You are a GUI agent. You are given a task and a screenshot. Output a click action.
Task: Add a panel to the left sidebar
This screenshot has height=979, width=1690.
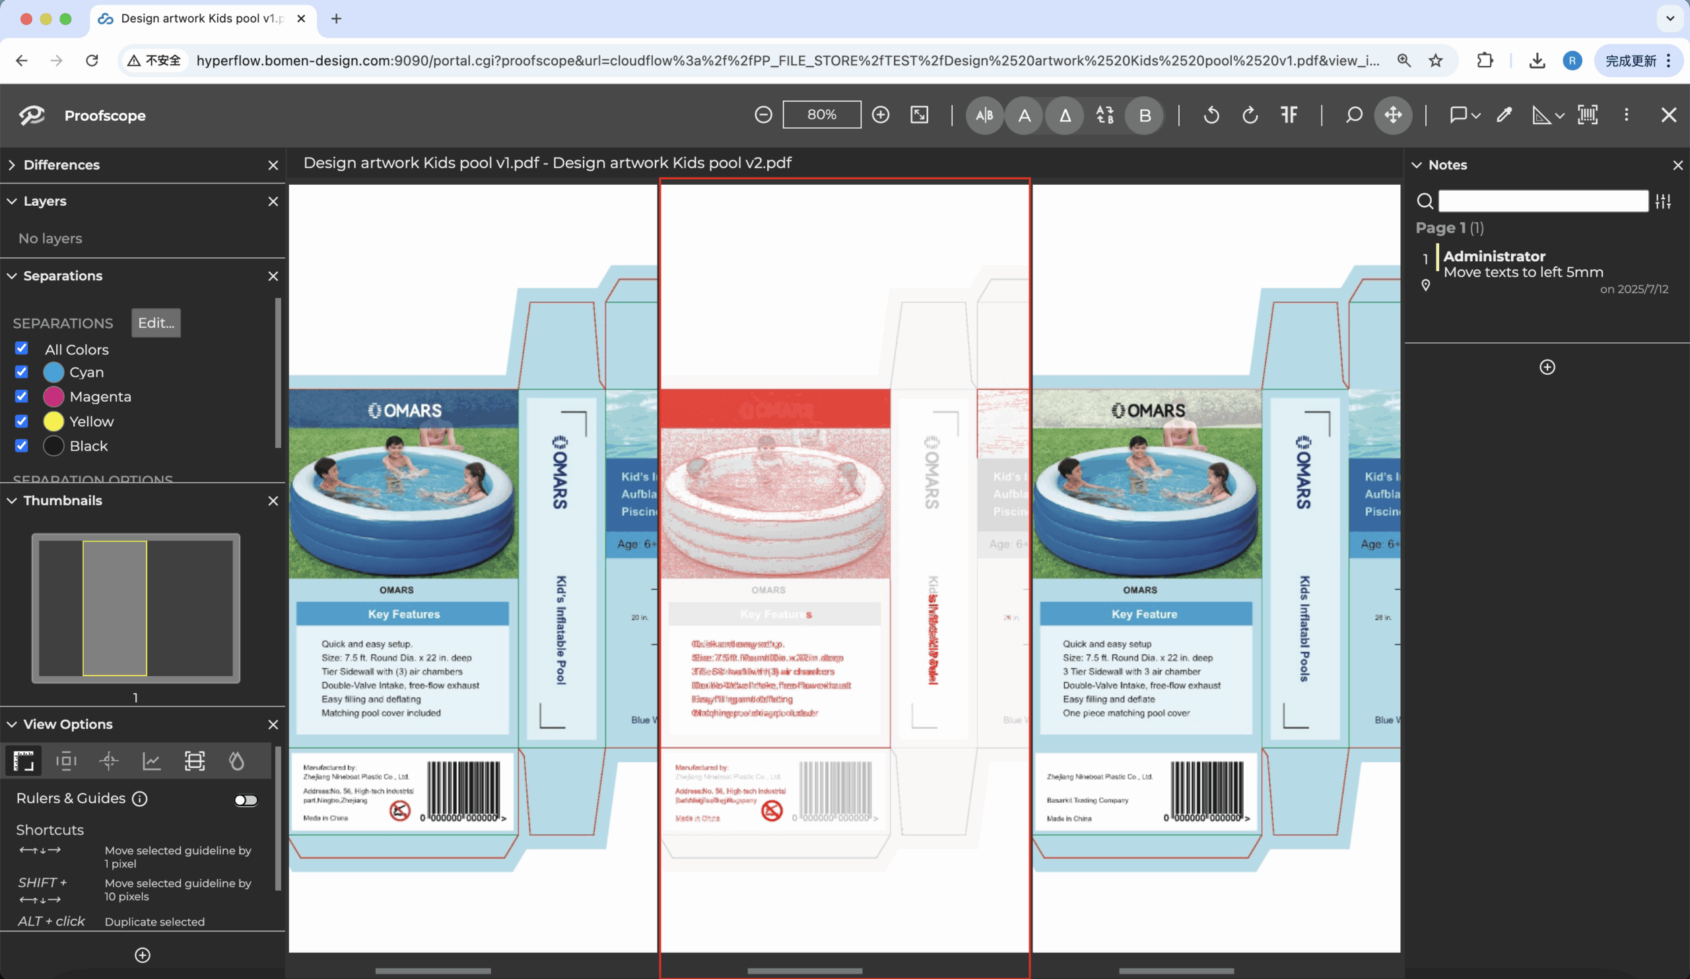coord(142,955)
